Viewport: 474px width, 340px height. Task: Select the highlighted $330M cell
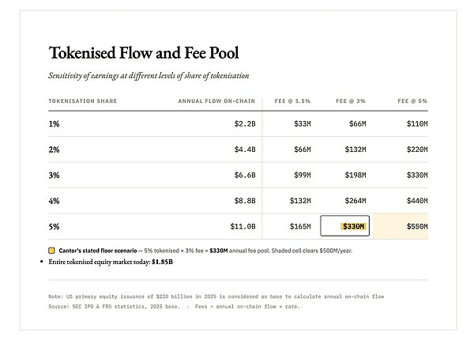click(344, 226)
